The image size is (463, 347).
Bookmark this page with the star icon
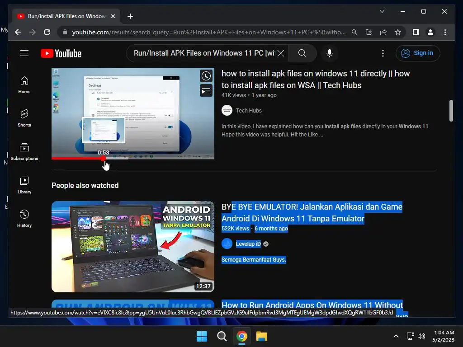point(398,32)
